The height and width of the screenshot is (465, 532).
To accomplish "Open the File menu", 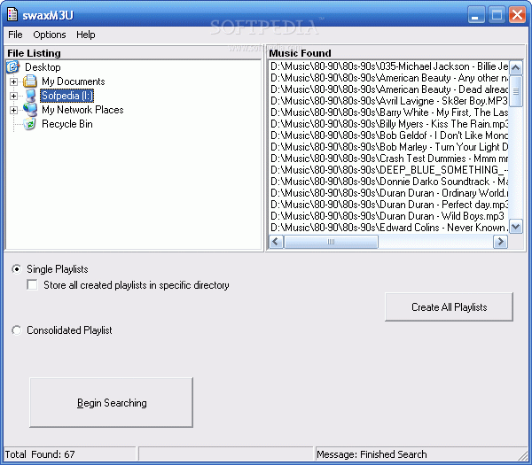I will (x=15, y=35).
